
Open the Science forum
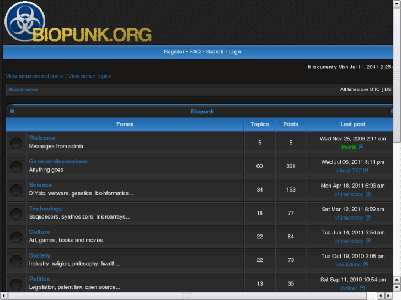pyautogui.click(x=40, y=185)
